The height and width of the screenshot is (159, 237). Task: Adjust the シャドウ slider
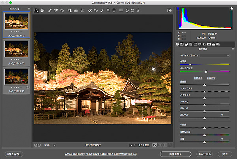[x=205, y=105]
